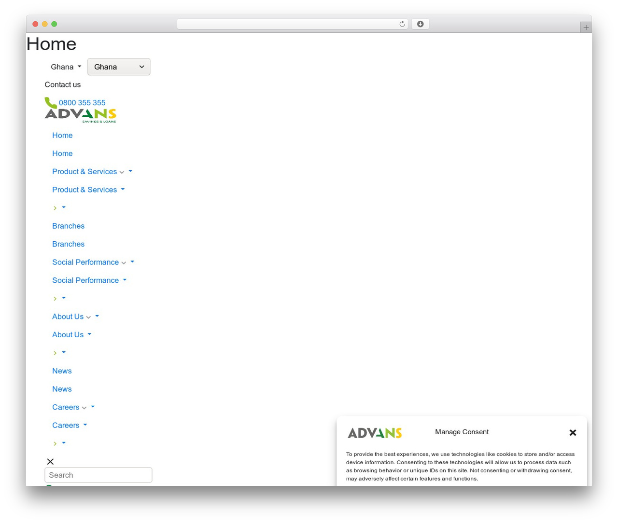The image size is (618, 523).
Task: Click the Home page heading
Action: [51, 44]
